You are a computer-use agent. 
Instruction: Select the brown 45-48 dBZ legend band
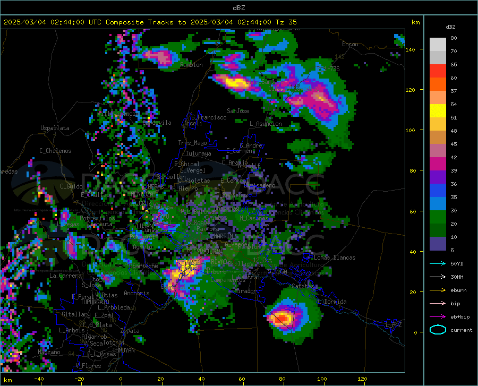coord(438,138)
